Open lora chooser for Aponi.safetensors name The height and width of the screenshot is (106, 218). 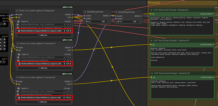pos(35,60)
